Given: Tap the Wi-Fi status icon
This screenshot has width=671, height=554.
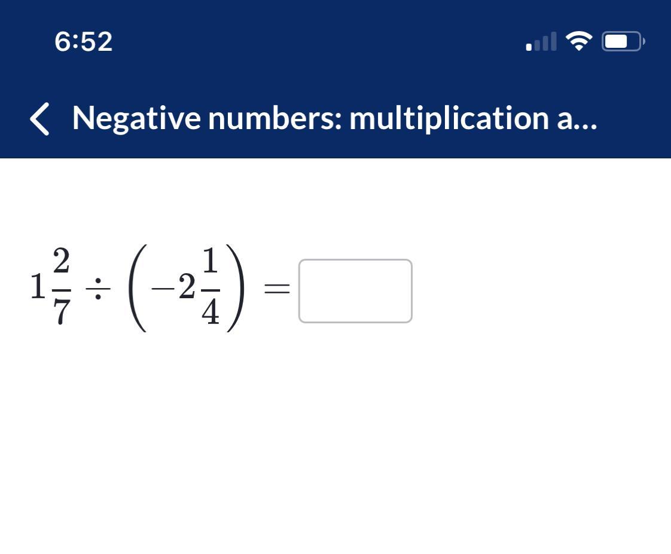Looking at the screenshot, I should pos(579,41).
